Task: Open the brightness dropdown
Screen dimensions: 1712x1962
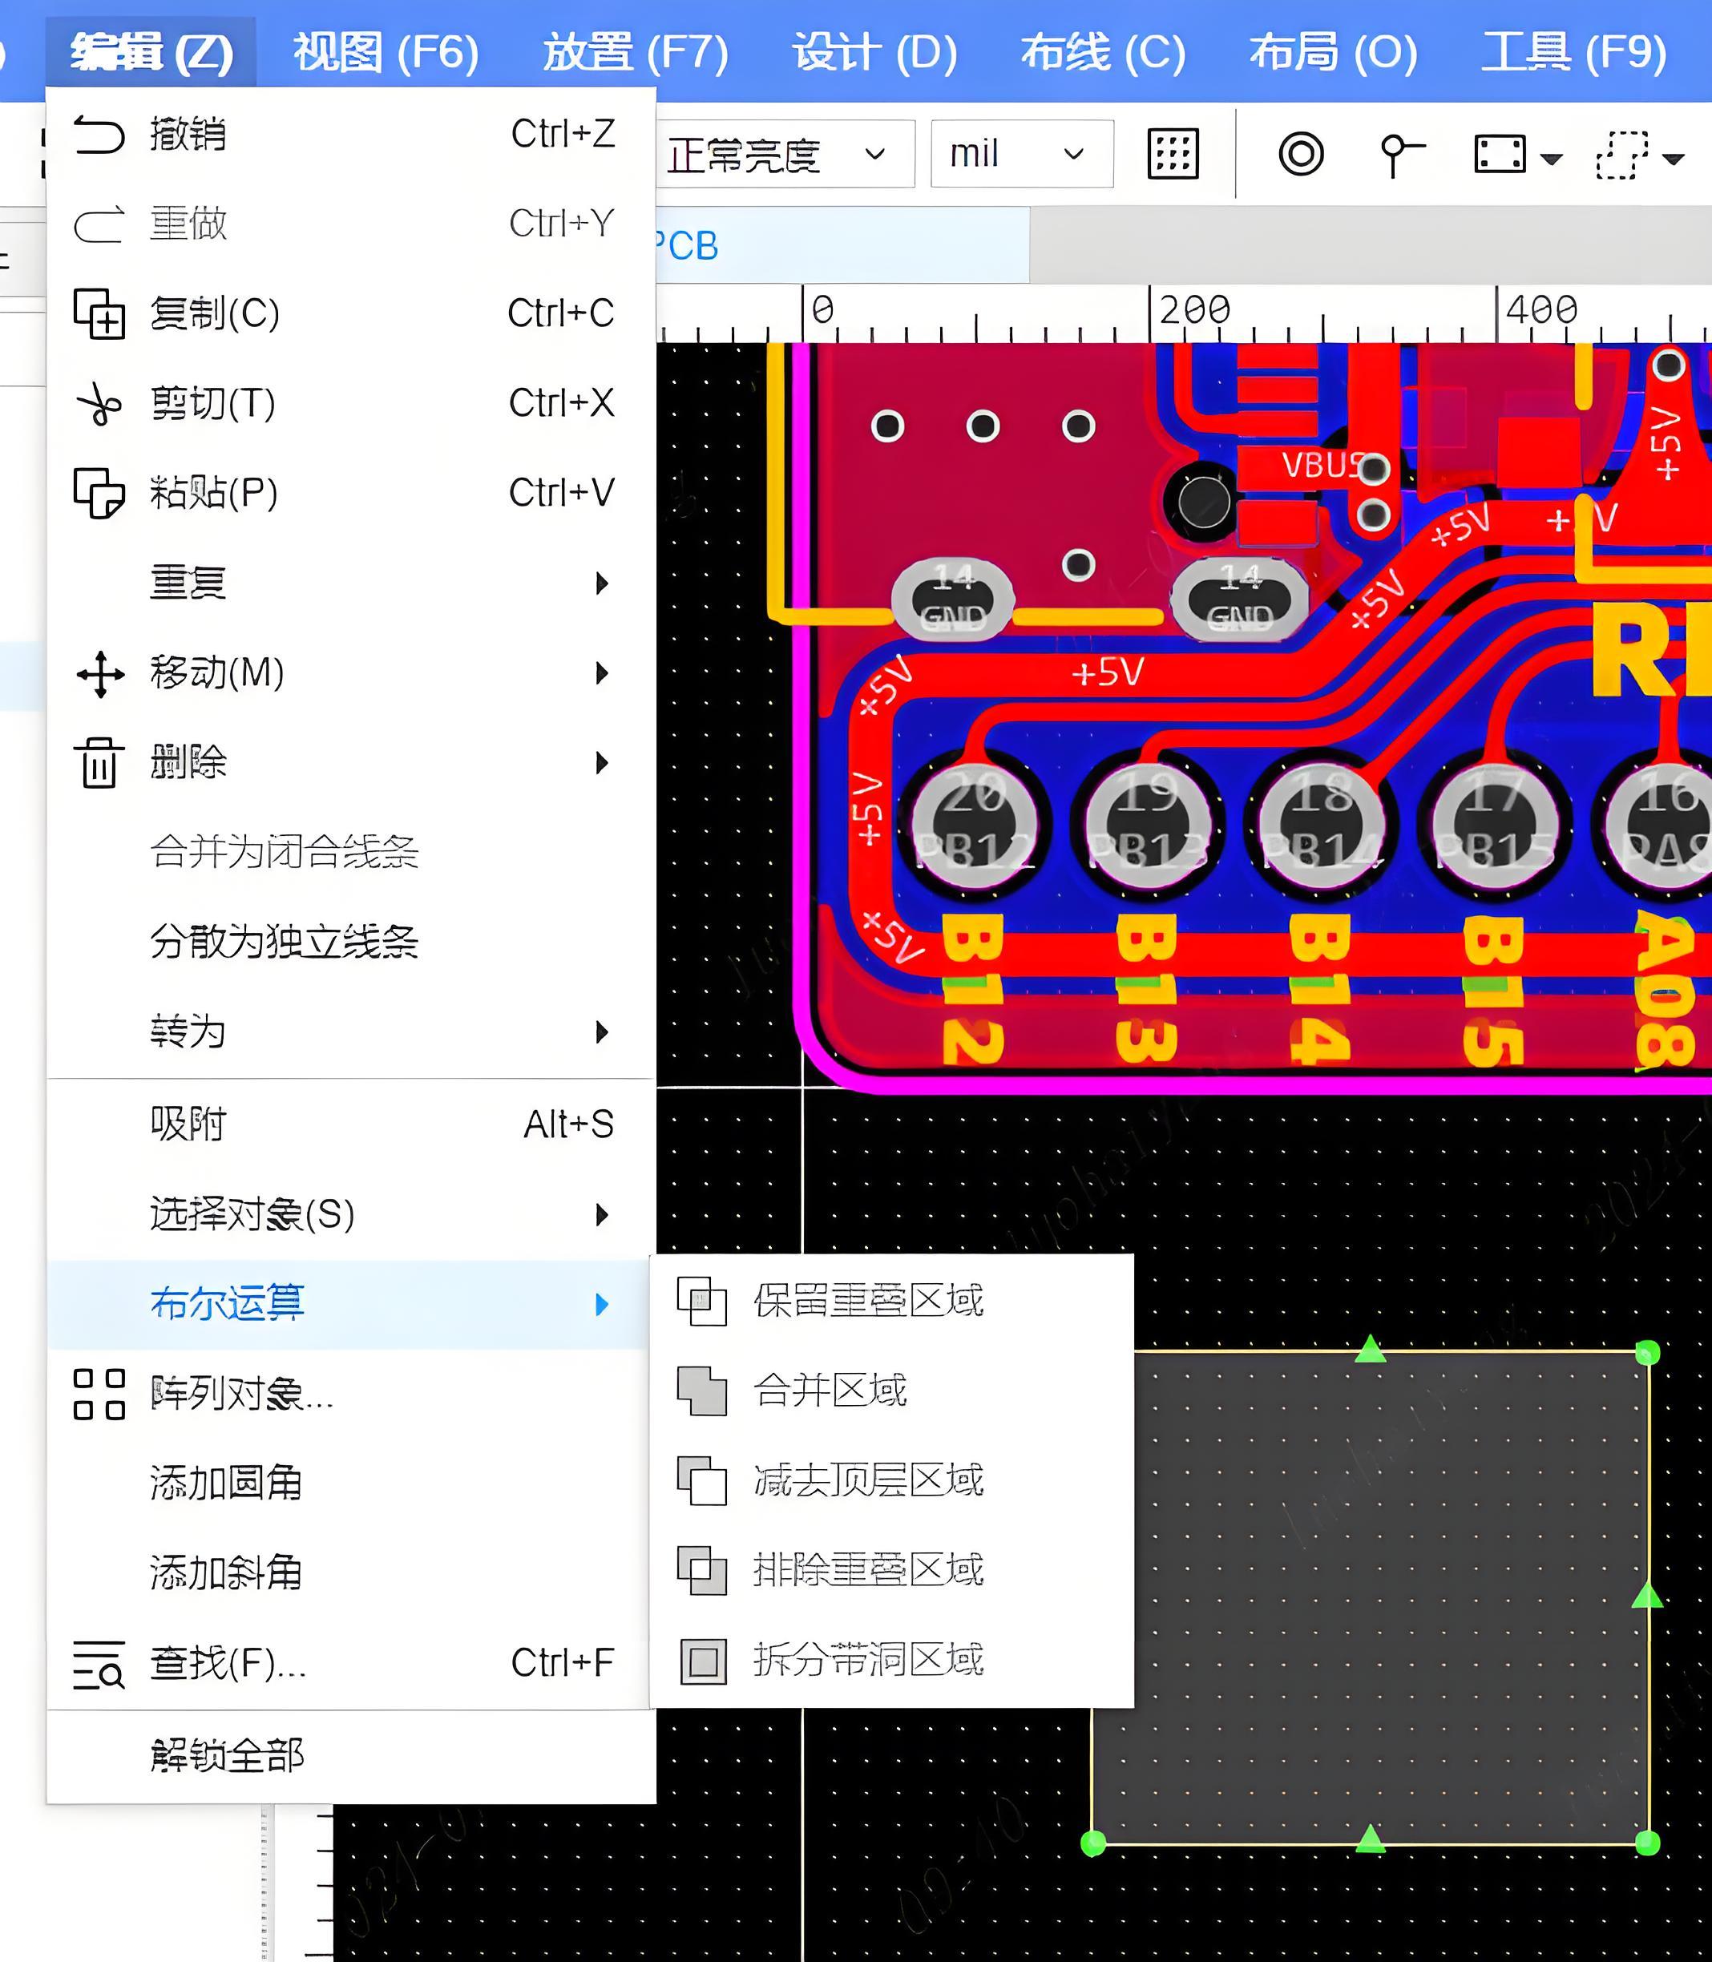Action: pyautogui.click(x=785, y=154)
